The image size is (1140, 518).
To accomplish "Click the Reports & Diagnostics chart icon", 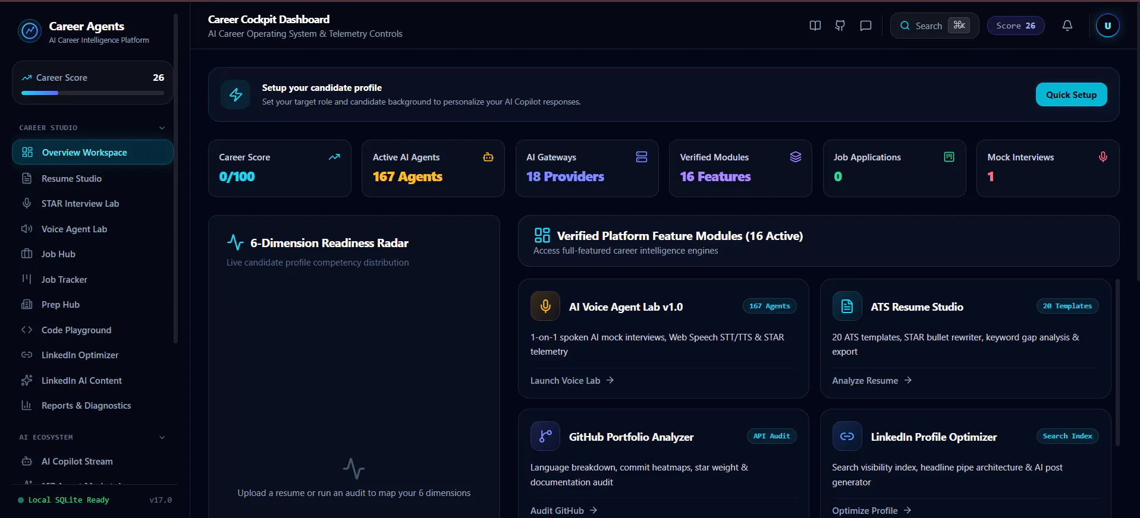I will pyautogui.click(x=27, y=405).
